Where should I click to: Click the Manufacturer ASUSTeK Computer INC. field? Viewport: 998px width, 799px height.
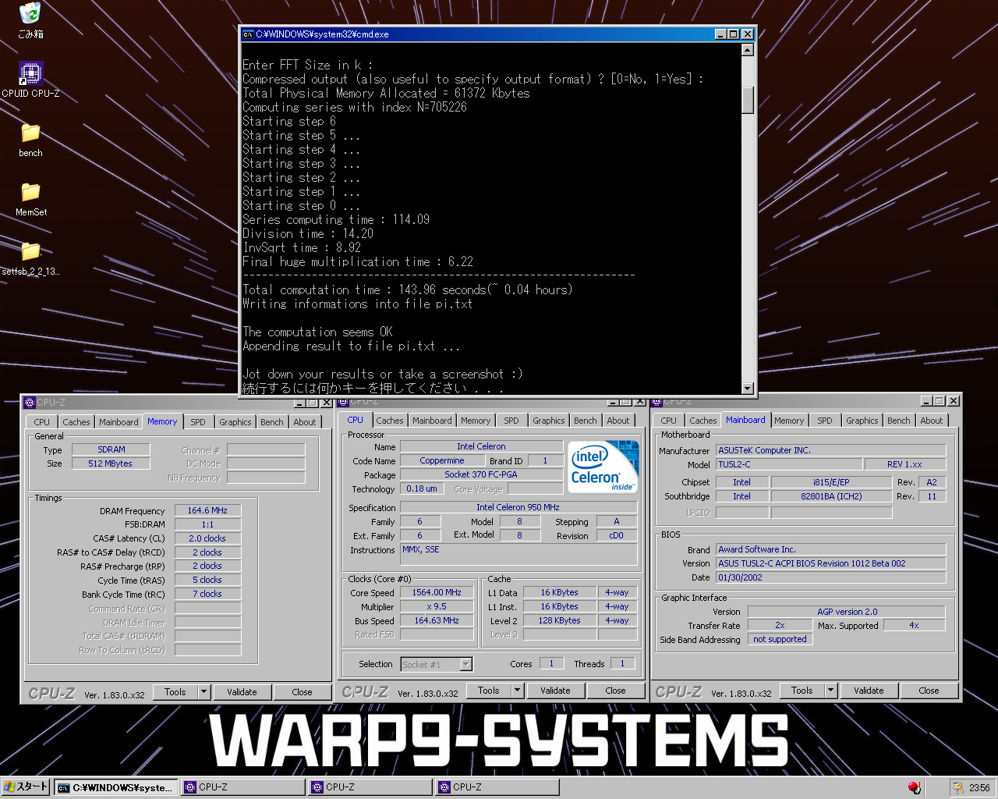[830, 450]
